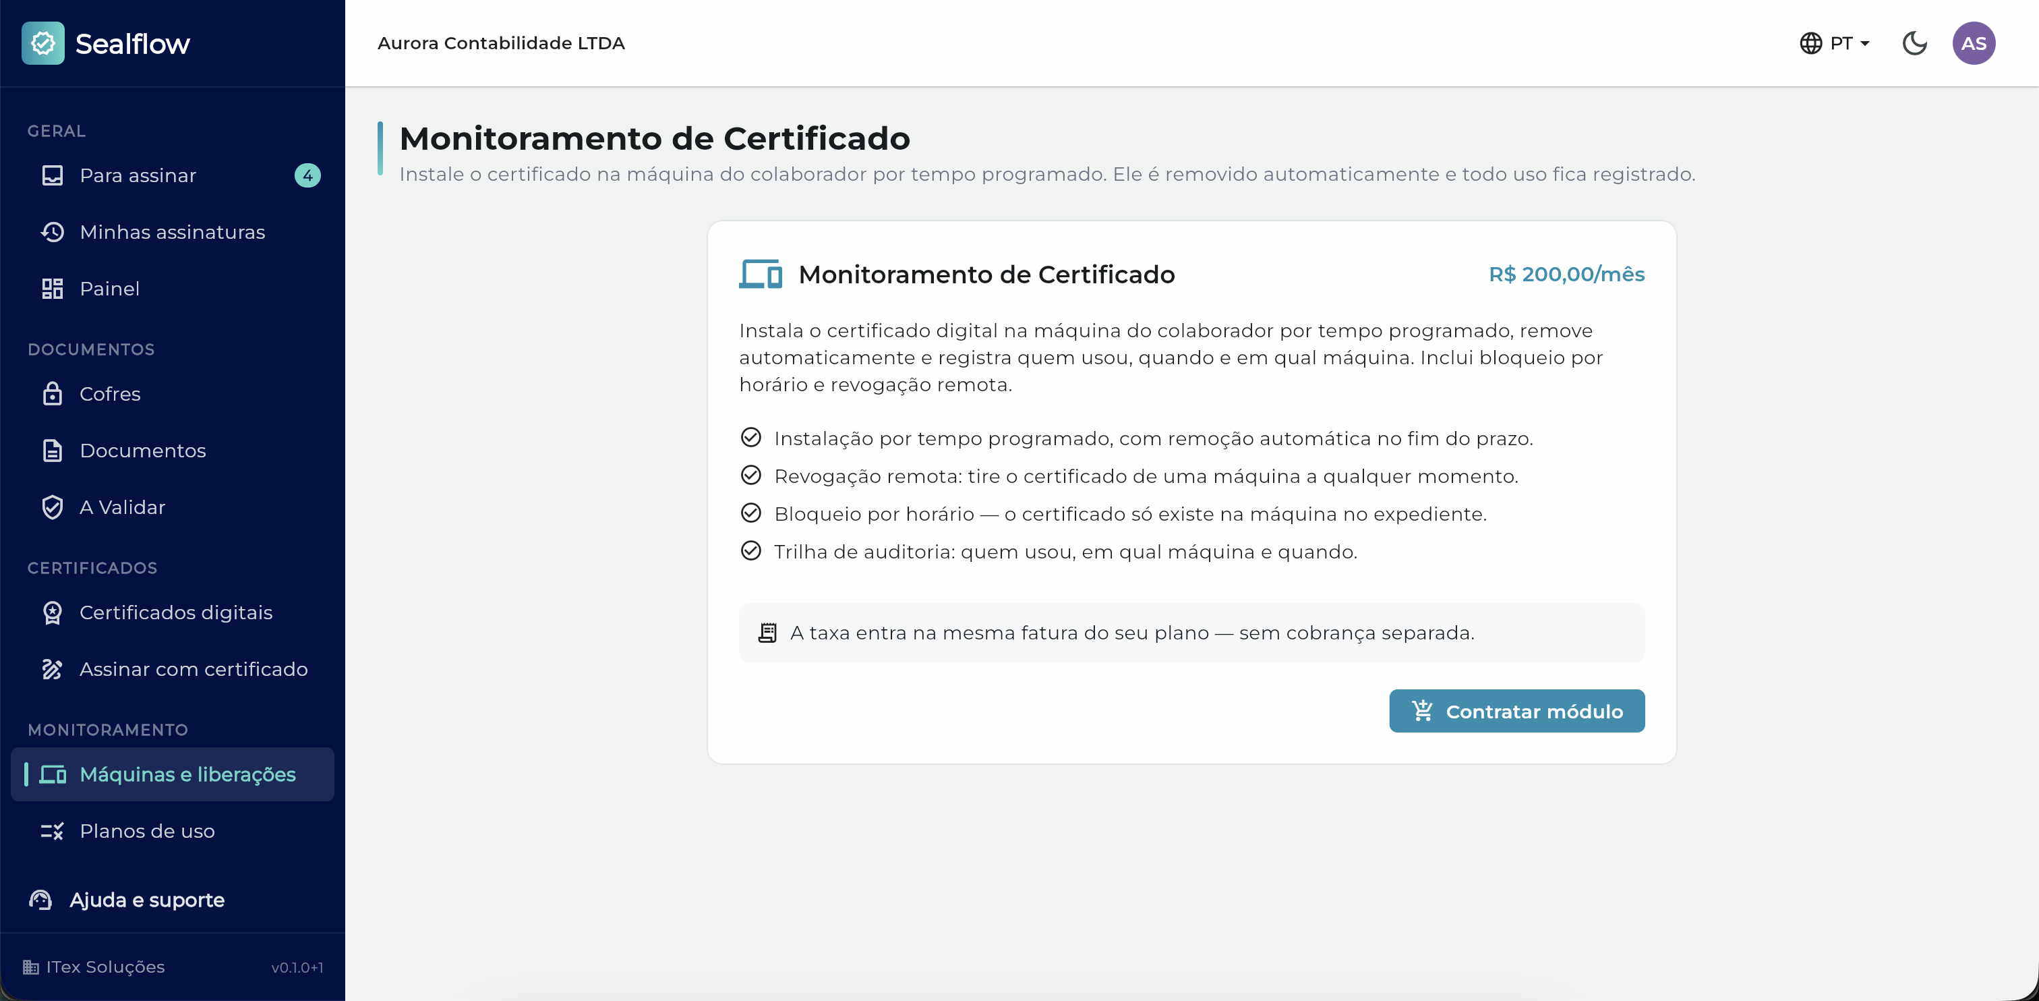Click the Aurora Contabilidade LTDA company name
This screenshot has height=1001, width=2039.
click(x=501, y=42)
